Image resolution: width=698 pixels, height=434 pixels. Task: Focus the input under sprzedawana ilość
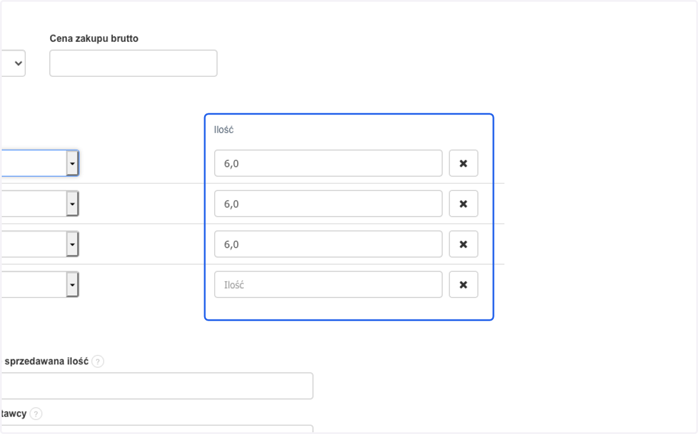pyautogui.click(x=156, y=386)
